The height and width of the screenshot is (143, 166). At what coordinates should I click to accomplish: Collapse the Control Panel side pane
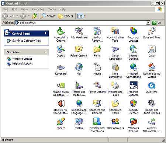pos(45,34)
